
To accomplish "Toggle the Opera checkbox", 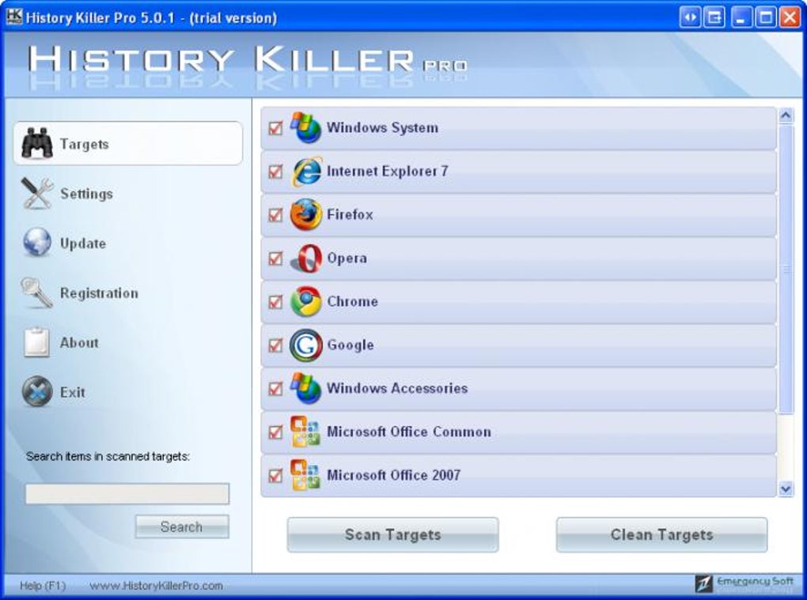I will pos(275,258).
